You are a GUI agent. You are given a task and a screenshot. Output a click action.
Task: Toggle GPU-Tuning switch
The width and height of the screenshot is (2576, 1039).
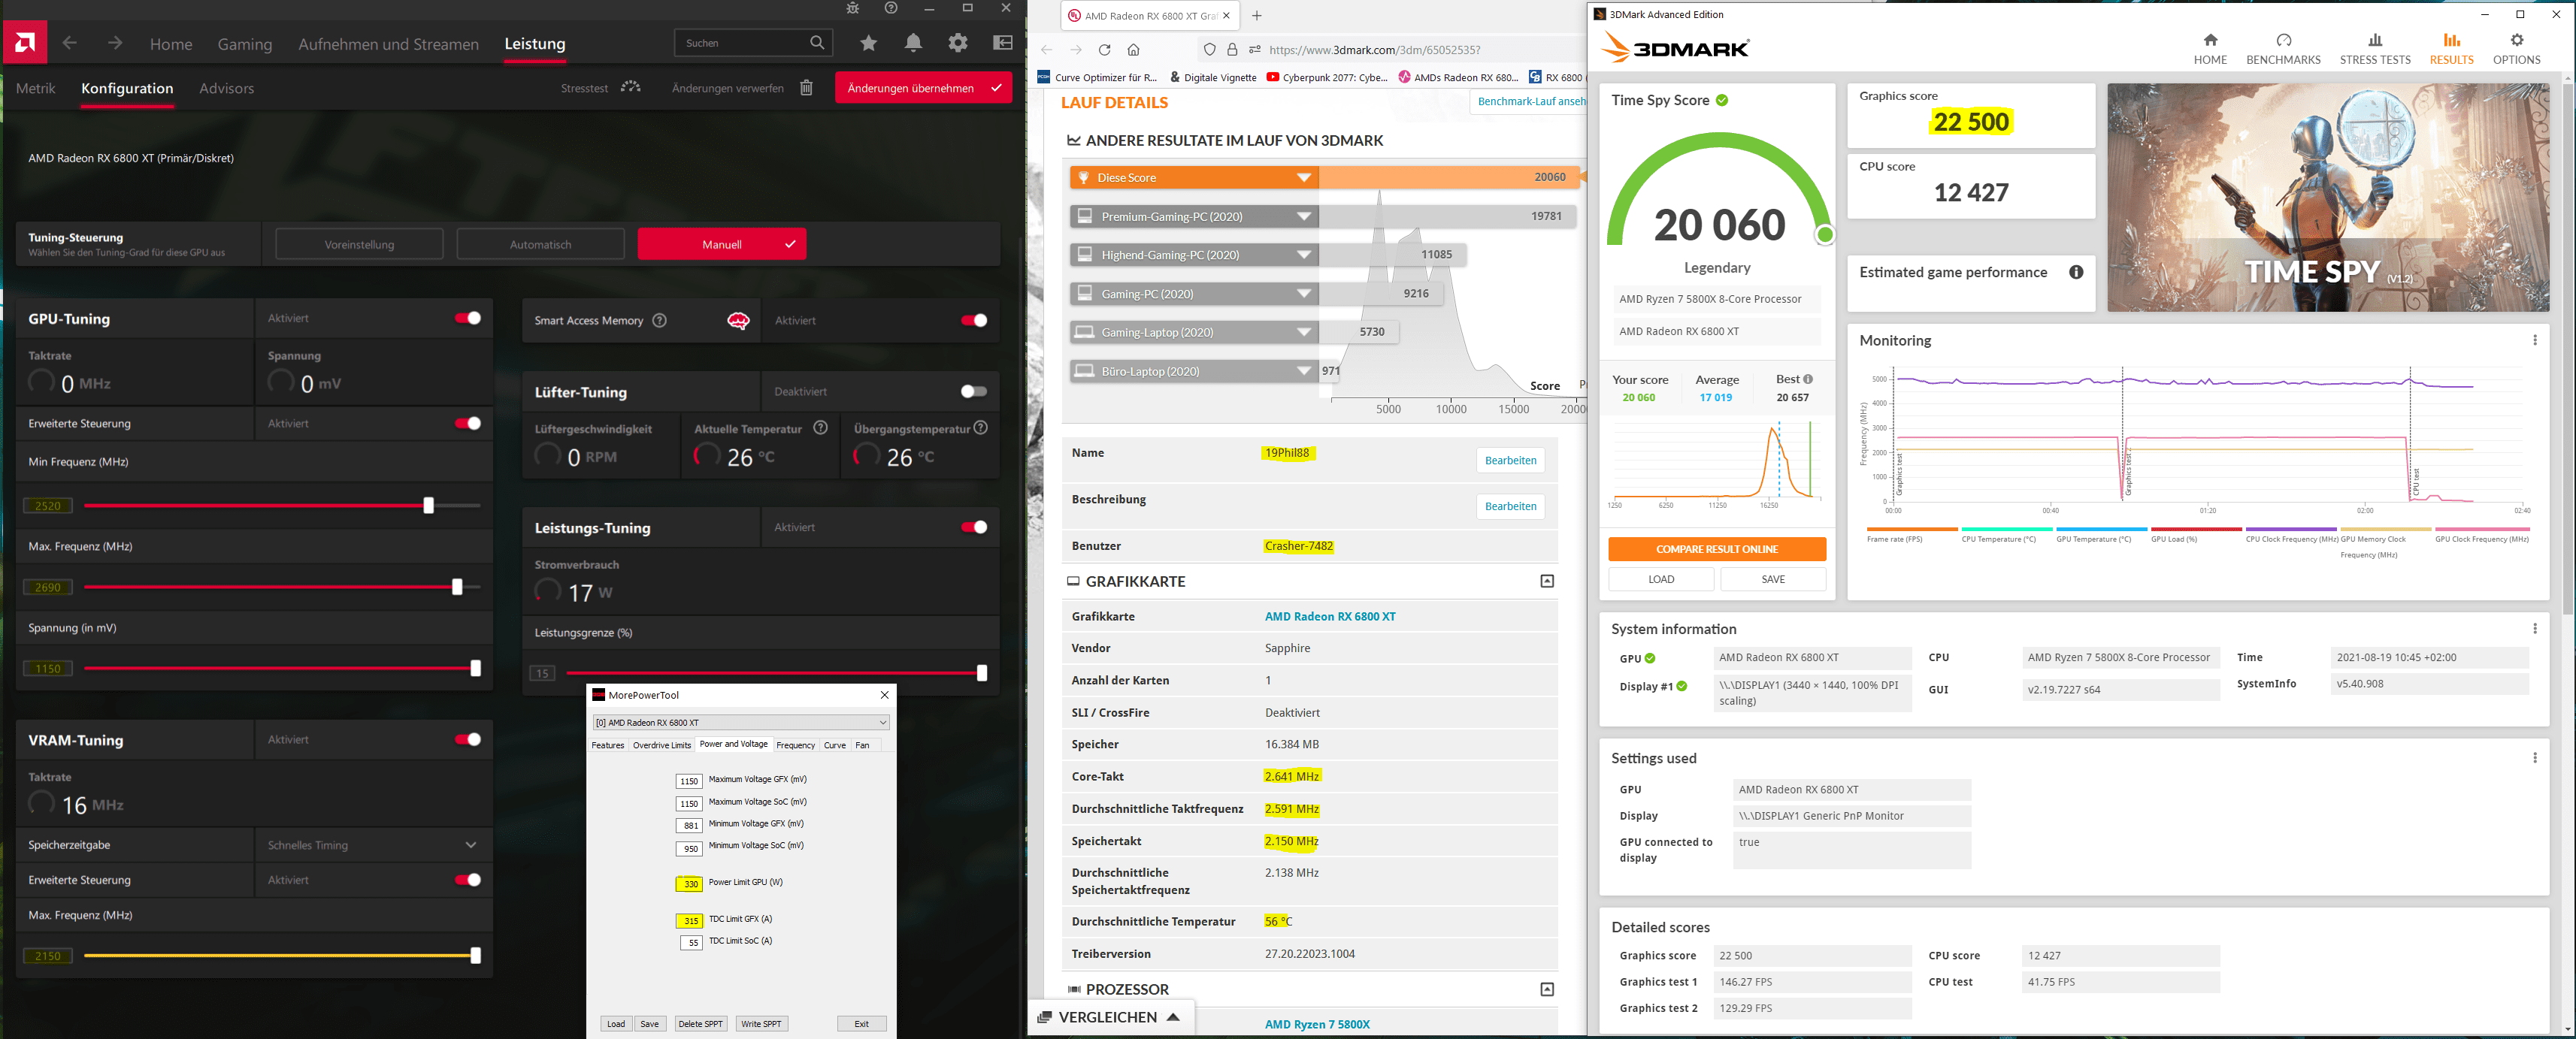point(468,318)
